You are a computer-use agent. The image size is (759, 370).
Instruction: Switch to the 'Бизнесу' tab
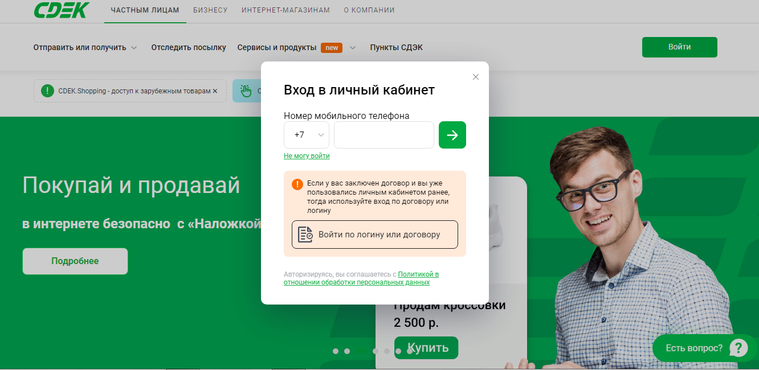coord(210,10)
